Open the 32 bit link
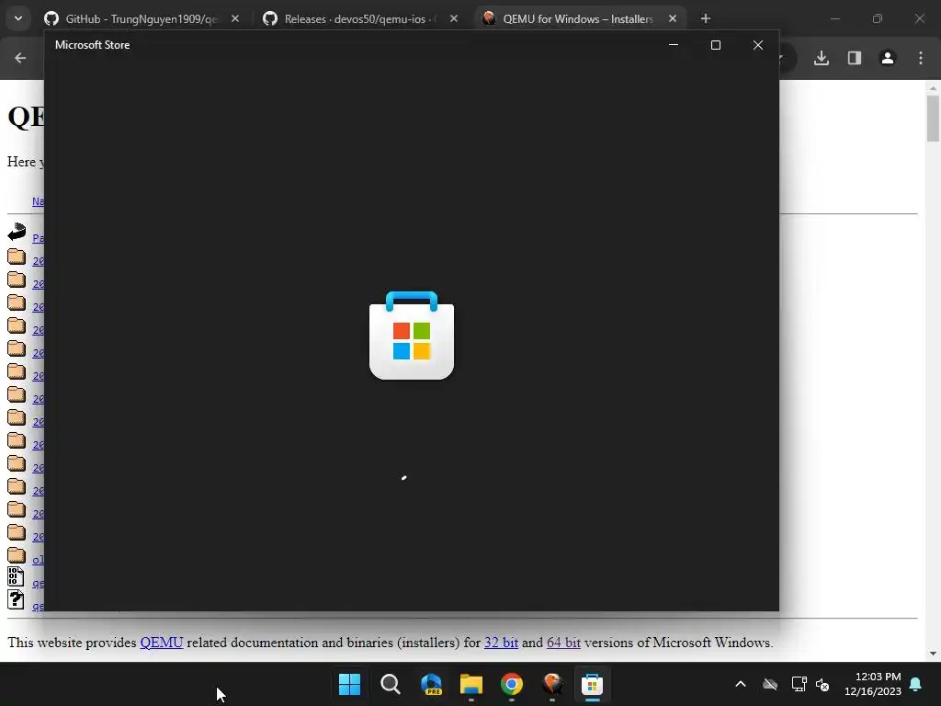The width and height of the screenshot is (941, 706). (501, 643)
